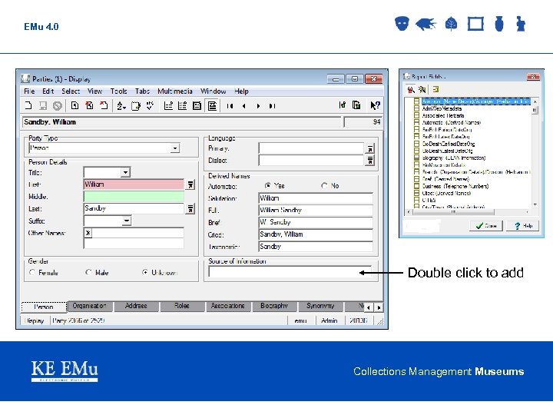Tick AdmWebMetadata field in Report Fields
This screenshot has width=553, height=415.
416,108
